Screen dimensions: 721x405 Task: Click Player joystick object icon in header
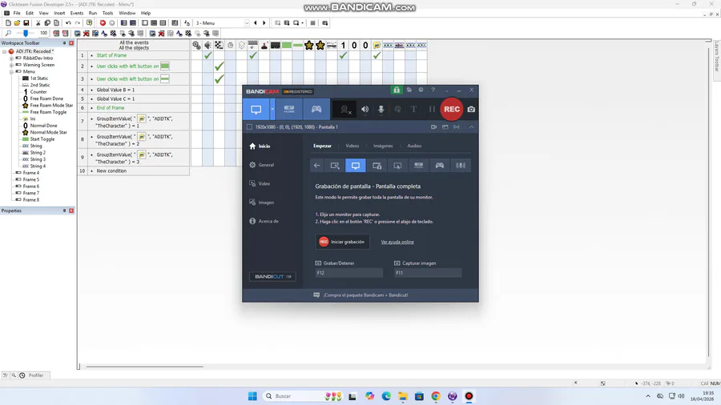264,45
